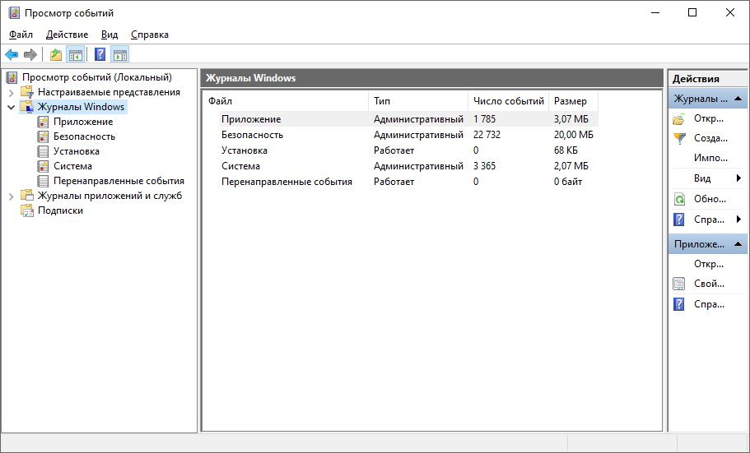Click the 68 КБ size cell

(x=566, y=150)
